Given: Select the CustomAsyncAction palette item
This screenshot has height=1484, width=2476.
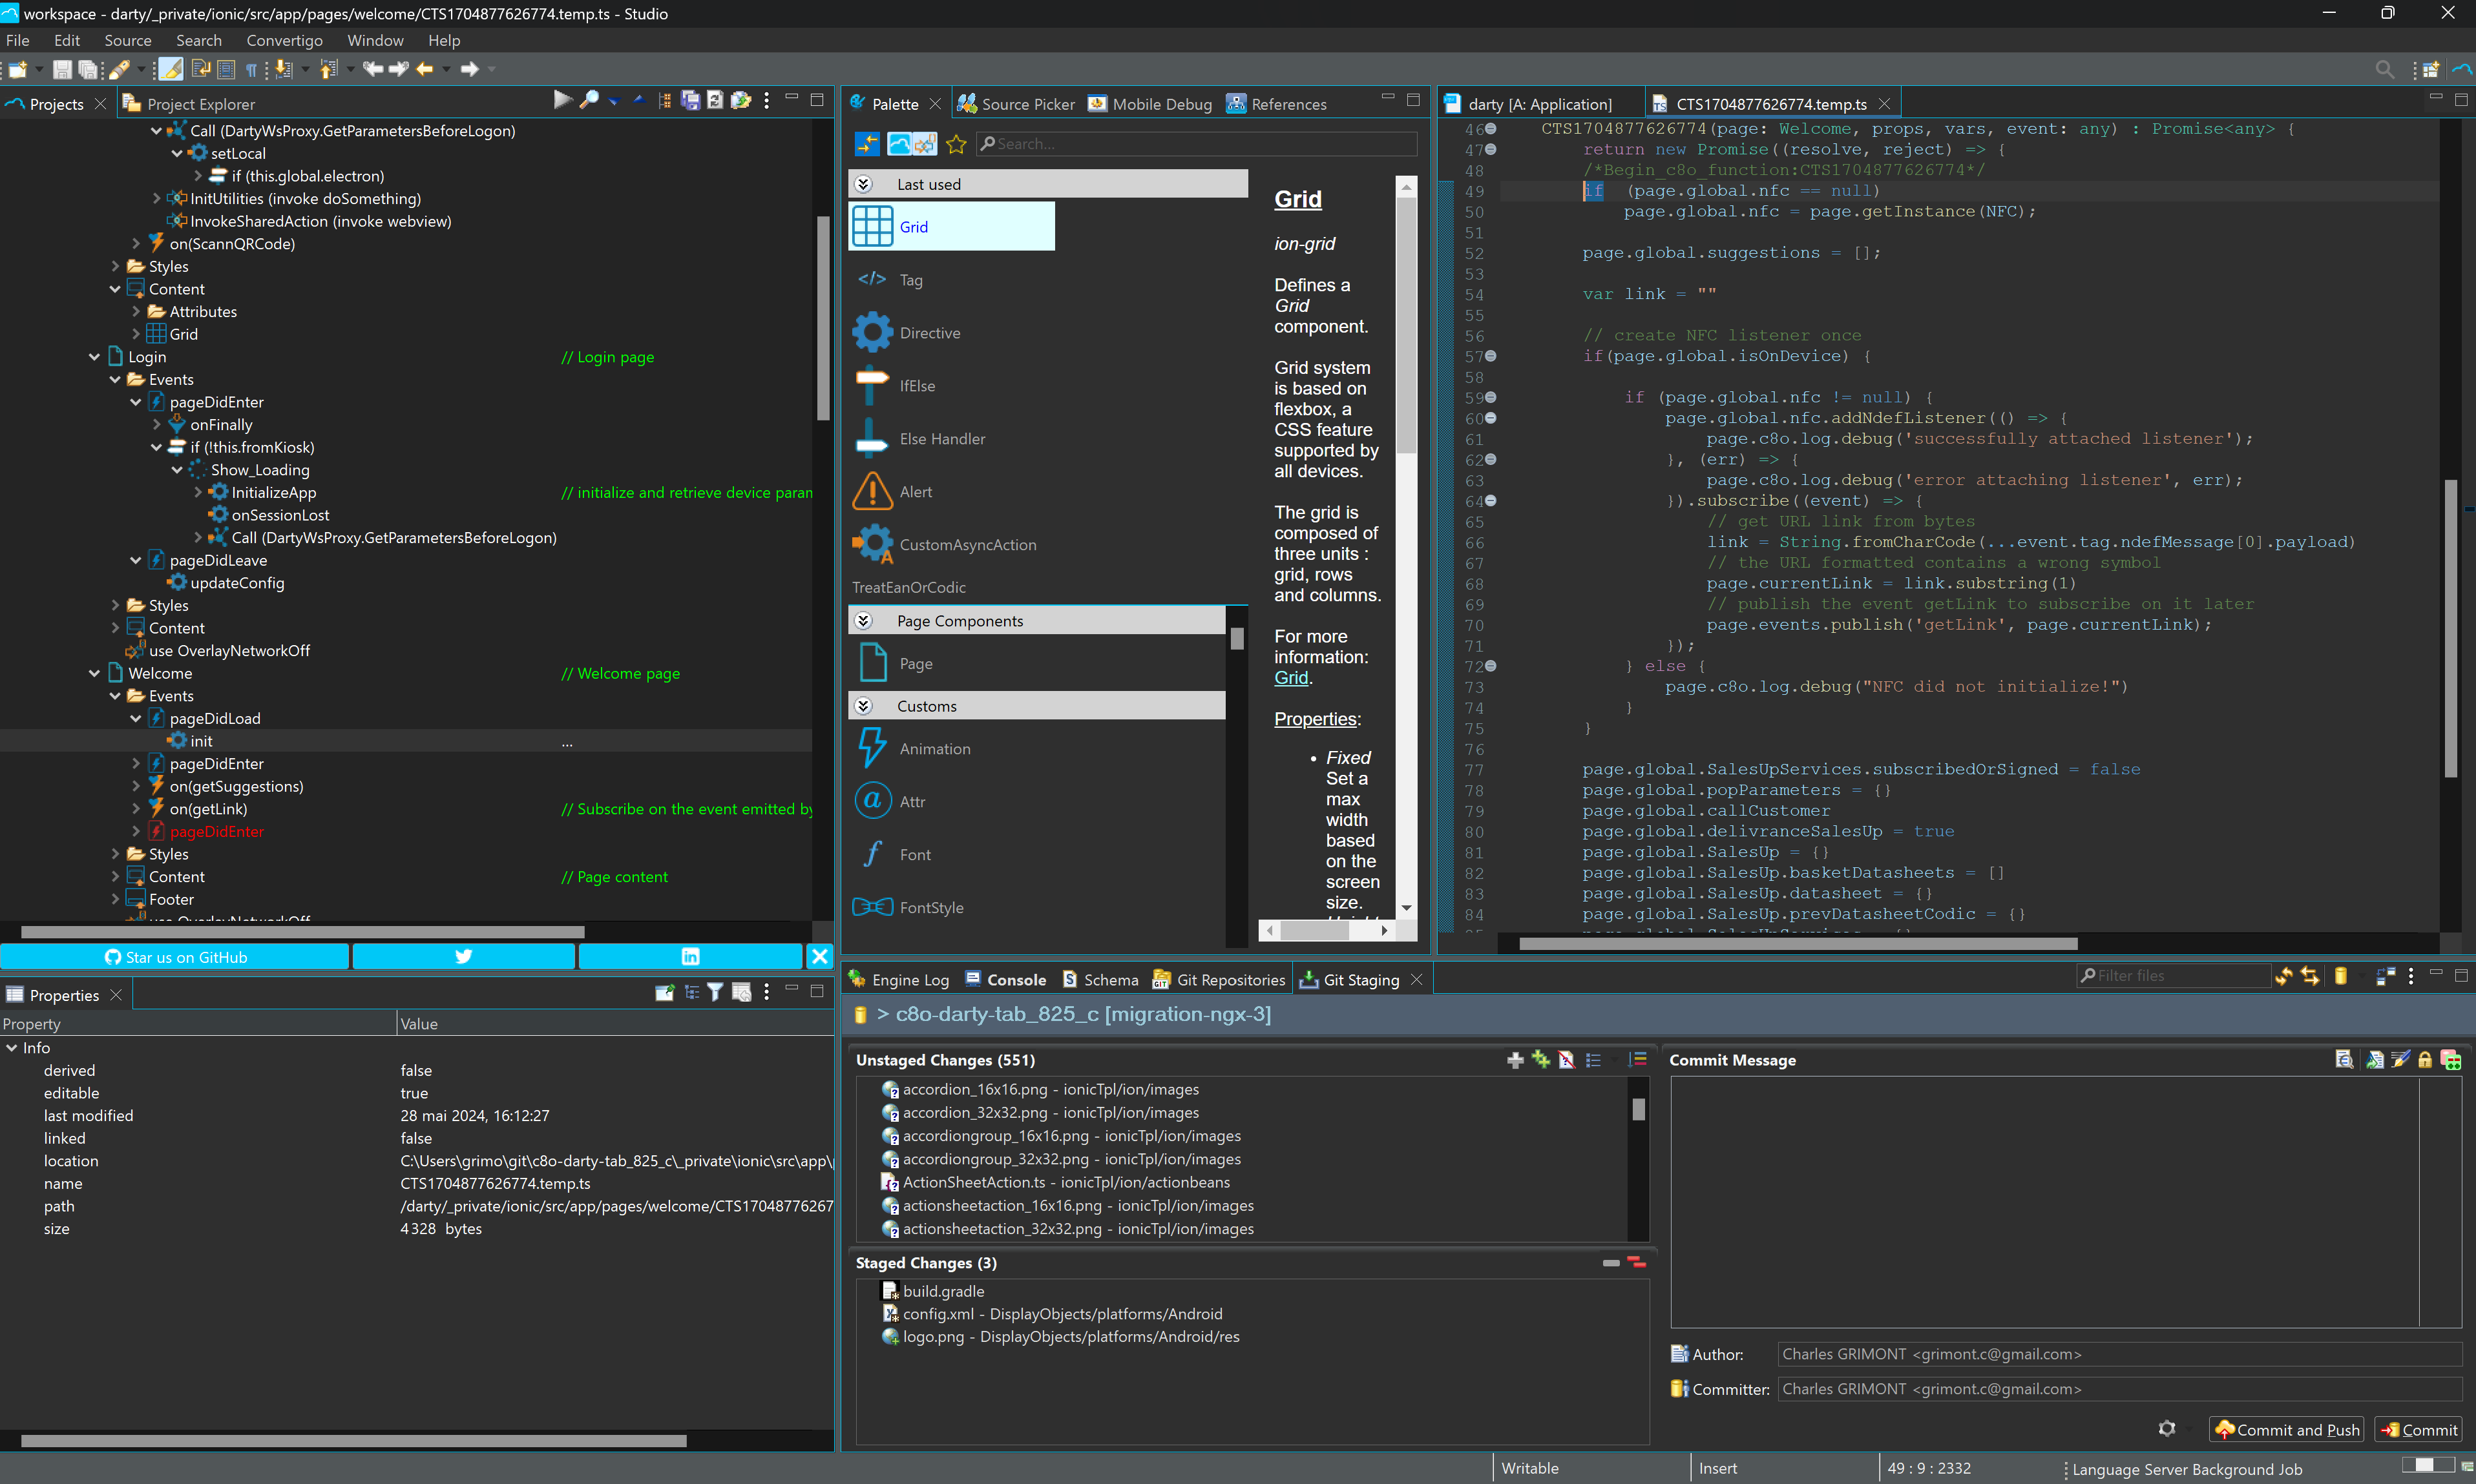Looking at the screenshot, I should click(x=945, y=544).
